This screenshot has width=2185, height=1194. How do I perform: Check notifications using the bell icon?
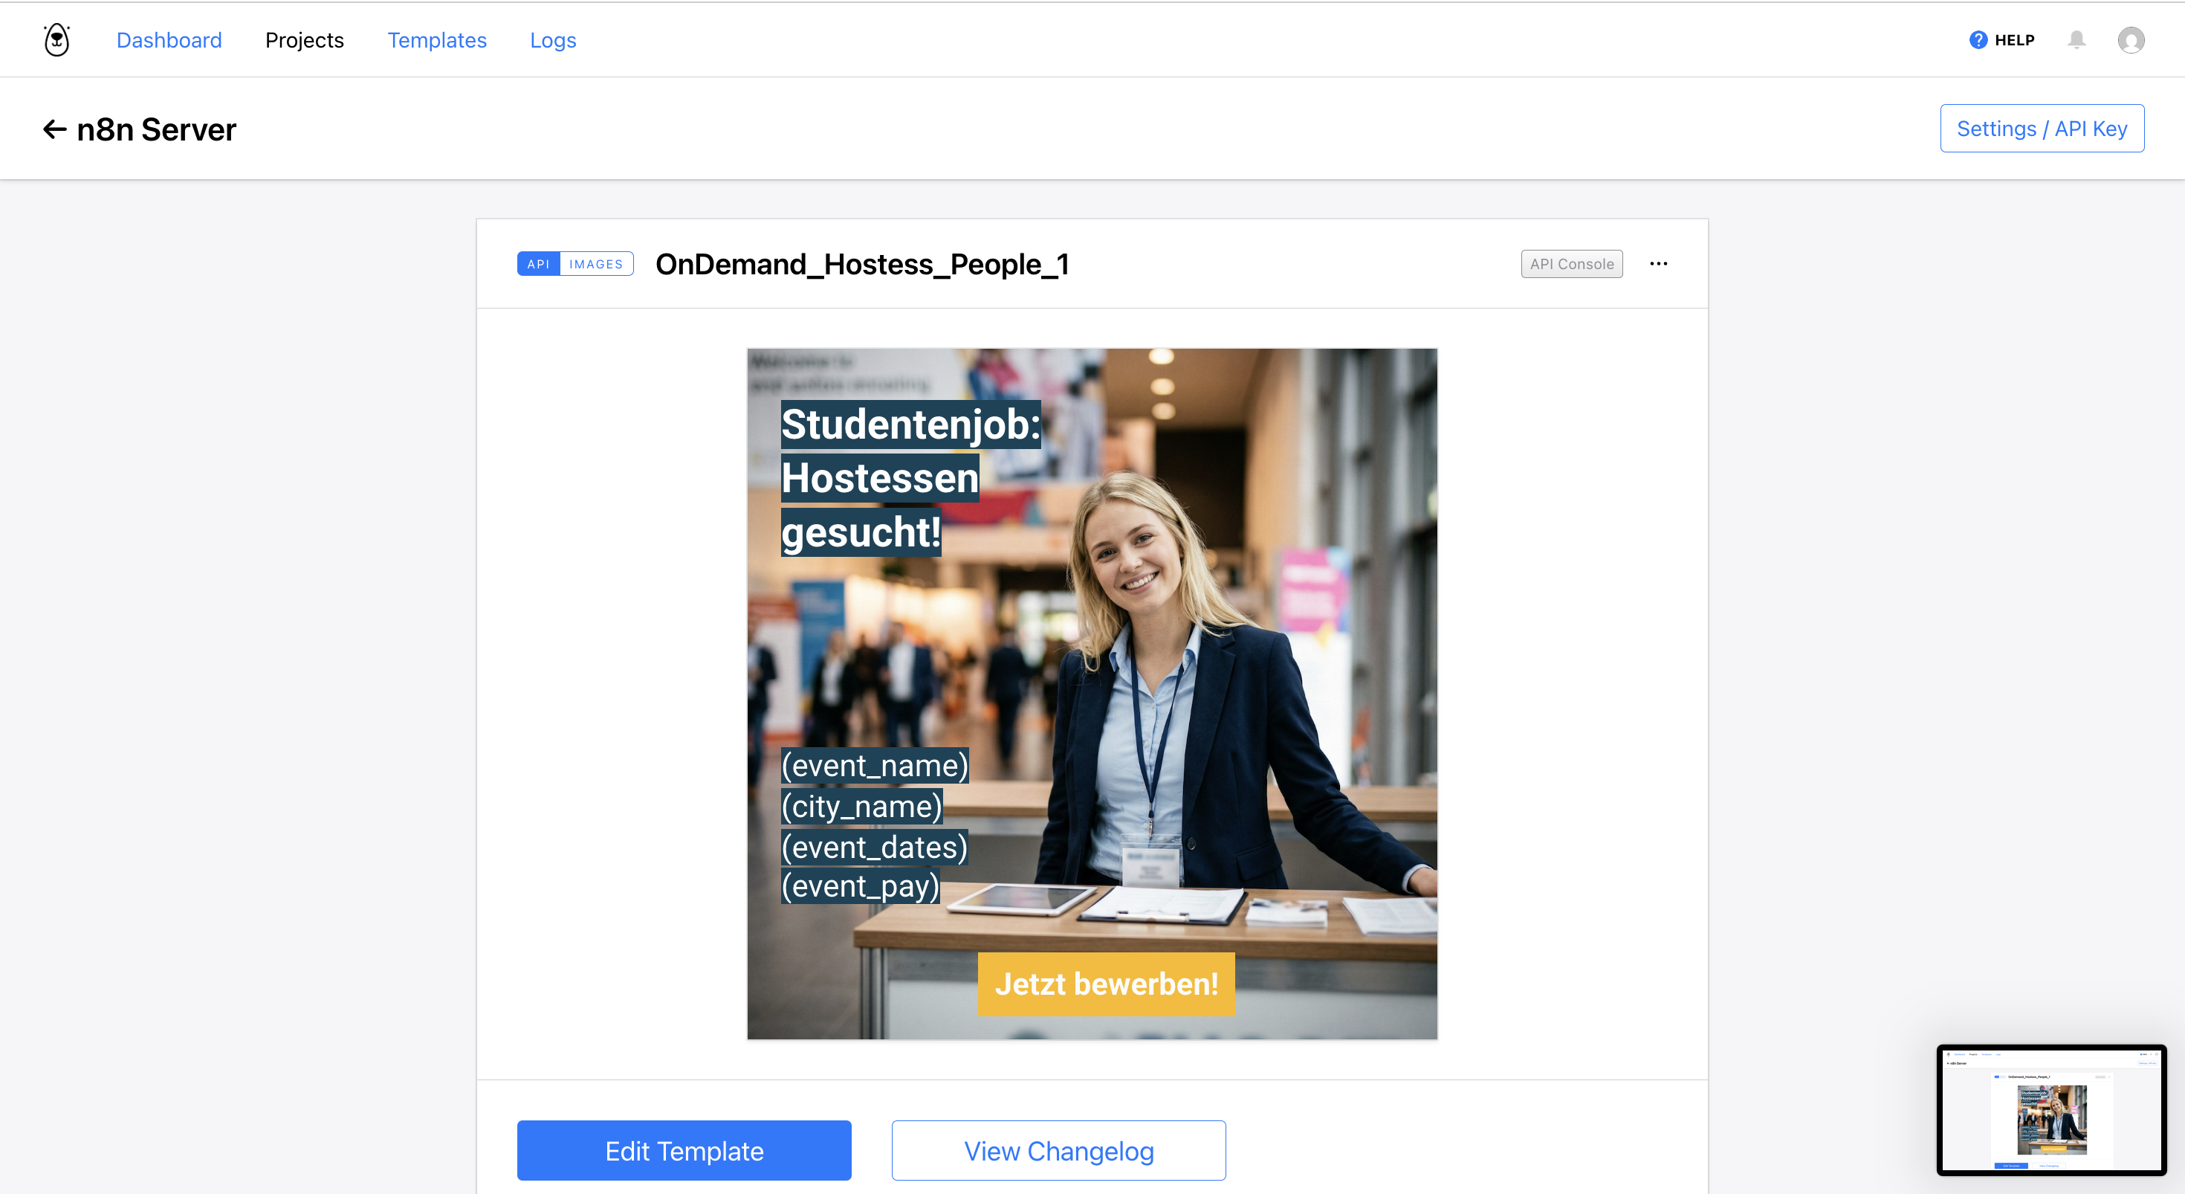tap(2076, 39)
